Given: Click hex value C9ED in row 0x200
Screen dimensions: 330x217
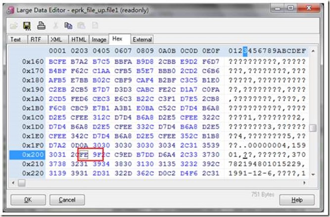Looking at the screenshot, I should pyautogui.click(x=123, y=155).
